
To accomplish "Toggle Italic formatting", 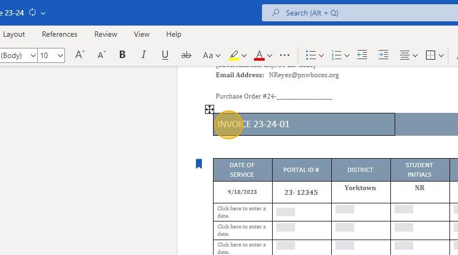I will pos(143,55).
